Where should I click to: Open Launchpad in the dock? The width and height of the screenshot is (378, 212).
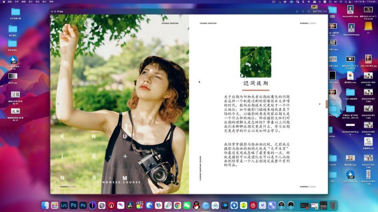(55, 205)
